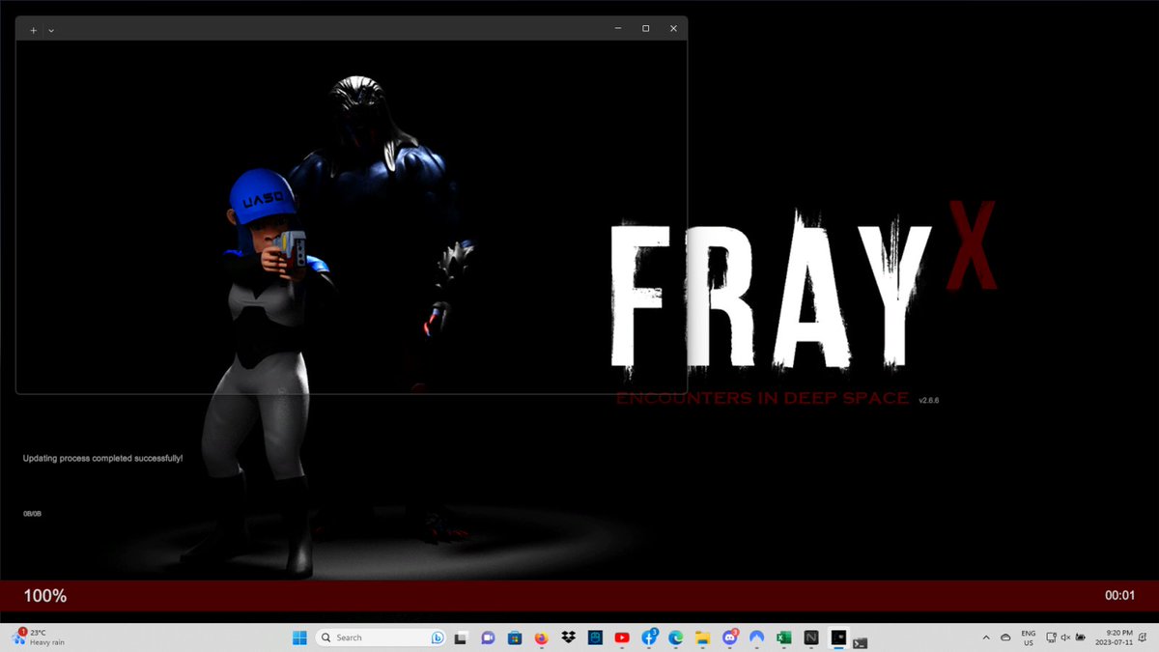This screenshot has height=652, width=1159.
Task: Open Discord from the taskbar
Action: [x=730, y=638]
